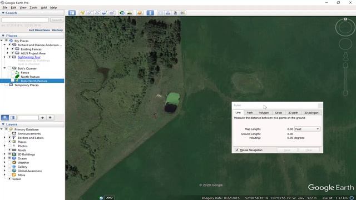Uncheck the Terrain layer checkbox
356x200 pixels.
pyautogui.click(x=9, y=179)
